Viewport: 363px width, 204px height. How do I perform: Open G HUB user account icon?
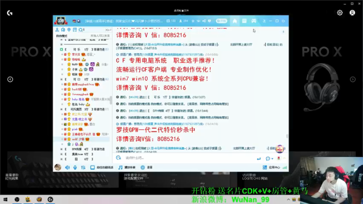352,13
